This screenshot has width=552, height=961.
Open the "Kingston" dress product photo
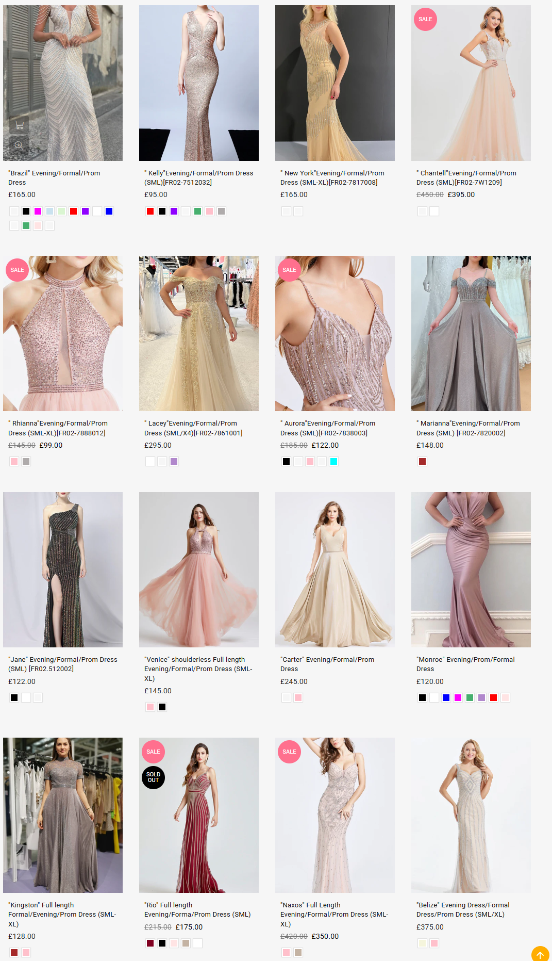(x=63, y=815)
